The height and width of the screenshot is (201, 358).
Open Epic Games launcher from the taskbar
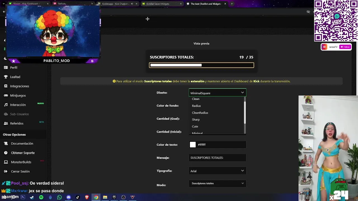coord(114,197)
